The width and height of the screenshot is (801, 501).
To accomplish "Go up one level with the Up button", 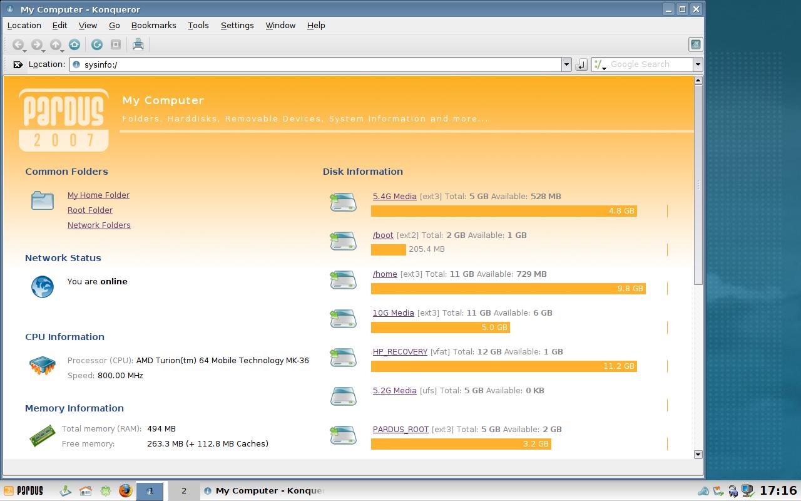I will [x=56, y=44].
